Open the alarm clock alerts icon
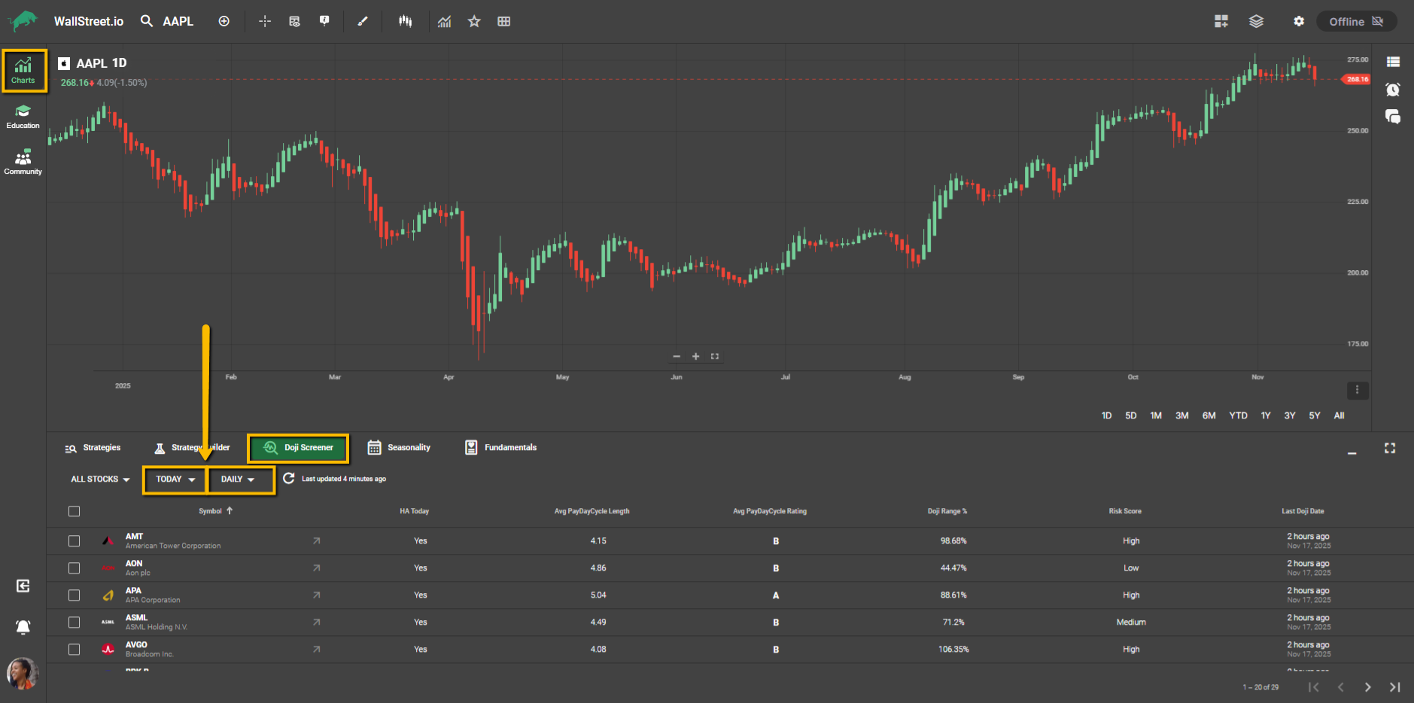Viewport: 1414px width, 703px height. pyautogui.click(x=1393, y=90)
